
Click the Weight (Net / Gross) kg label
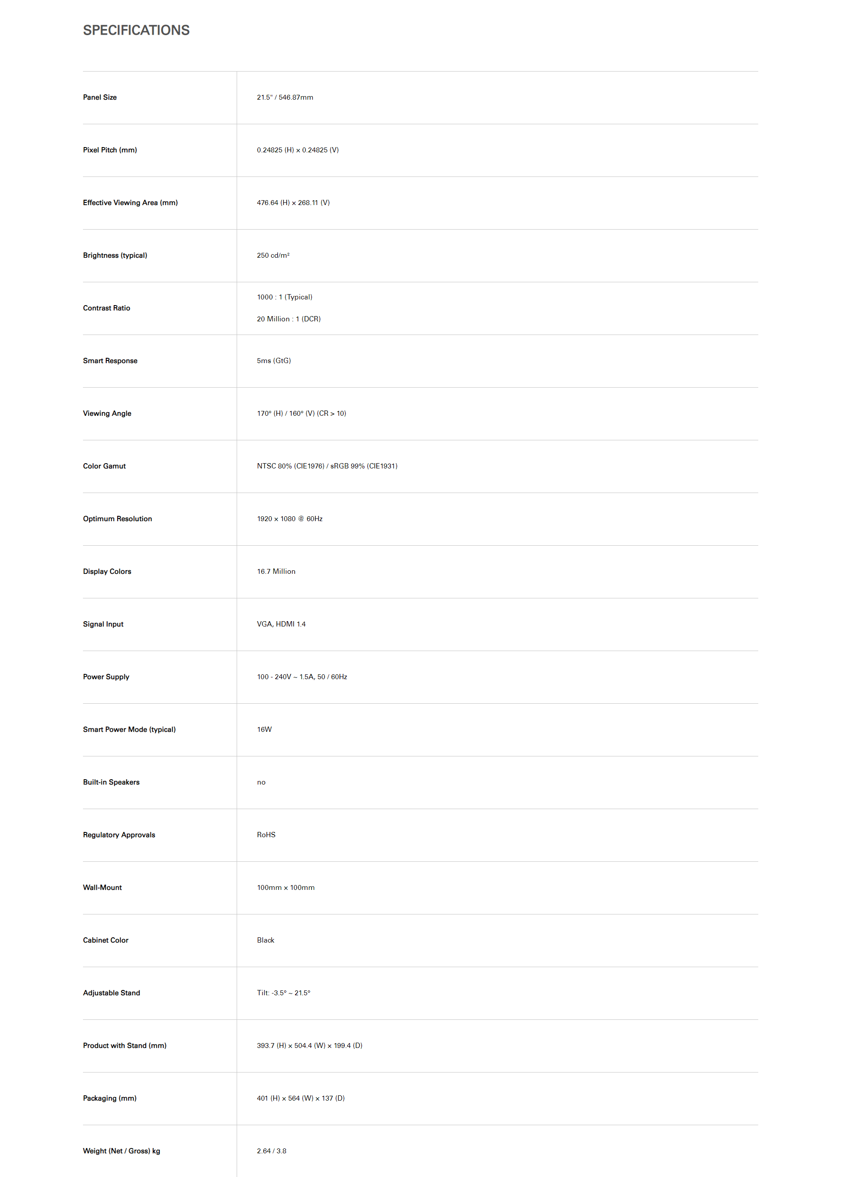(122, 1151)
